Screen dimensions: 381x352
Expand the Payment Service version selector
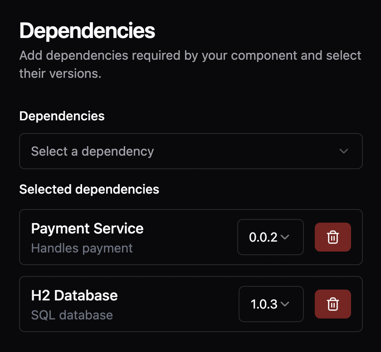(x=270, y=237)
